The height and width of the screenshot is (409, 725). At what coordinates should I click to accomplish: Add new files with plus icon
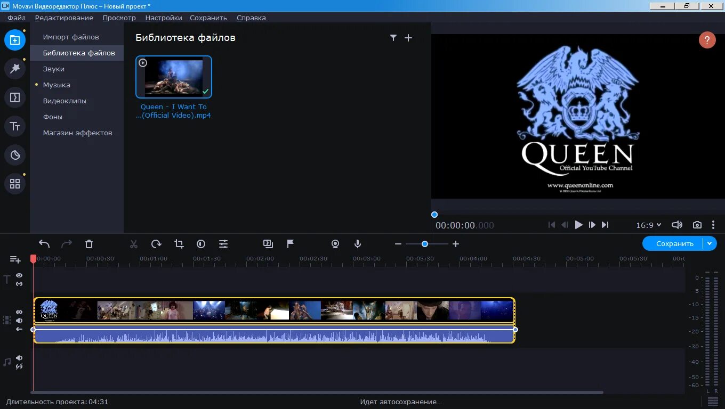[408, 38]
